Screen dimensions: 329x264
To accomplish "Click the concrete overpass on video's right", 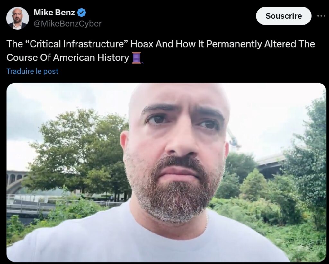I will (x=271, y=165).
